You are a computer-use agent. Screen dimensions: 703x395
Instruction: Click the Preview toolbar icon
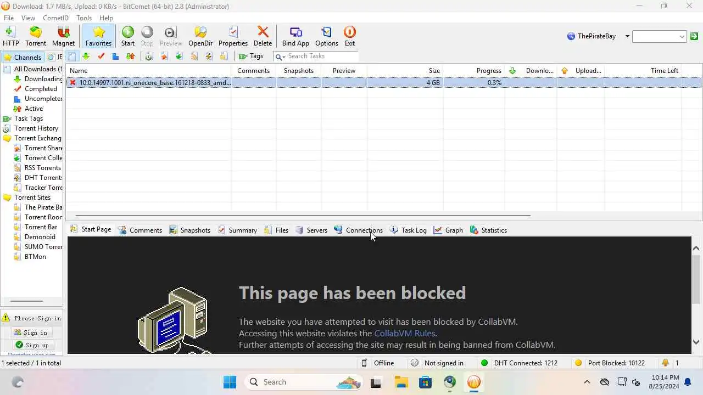point(171,36)
